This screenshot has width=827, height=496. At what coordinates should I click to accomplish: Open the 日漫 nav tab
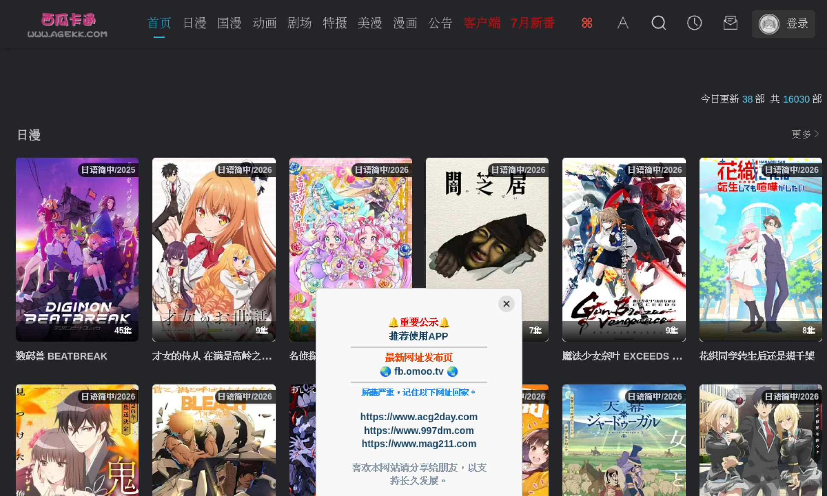[x=194, y=23]
